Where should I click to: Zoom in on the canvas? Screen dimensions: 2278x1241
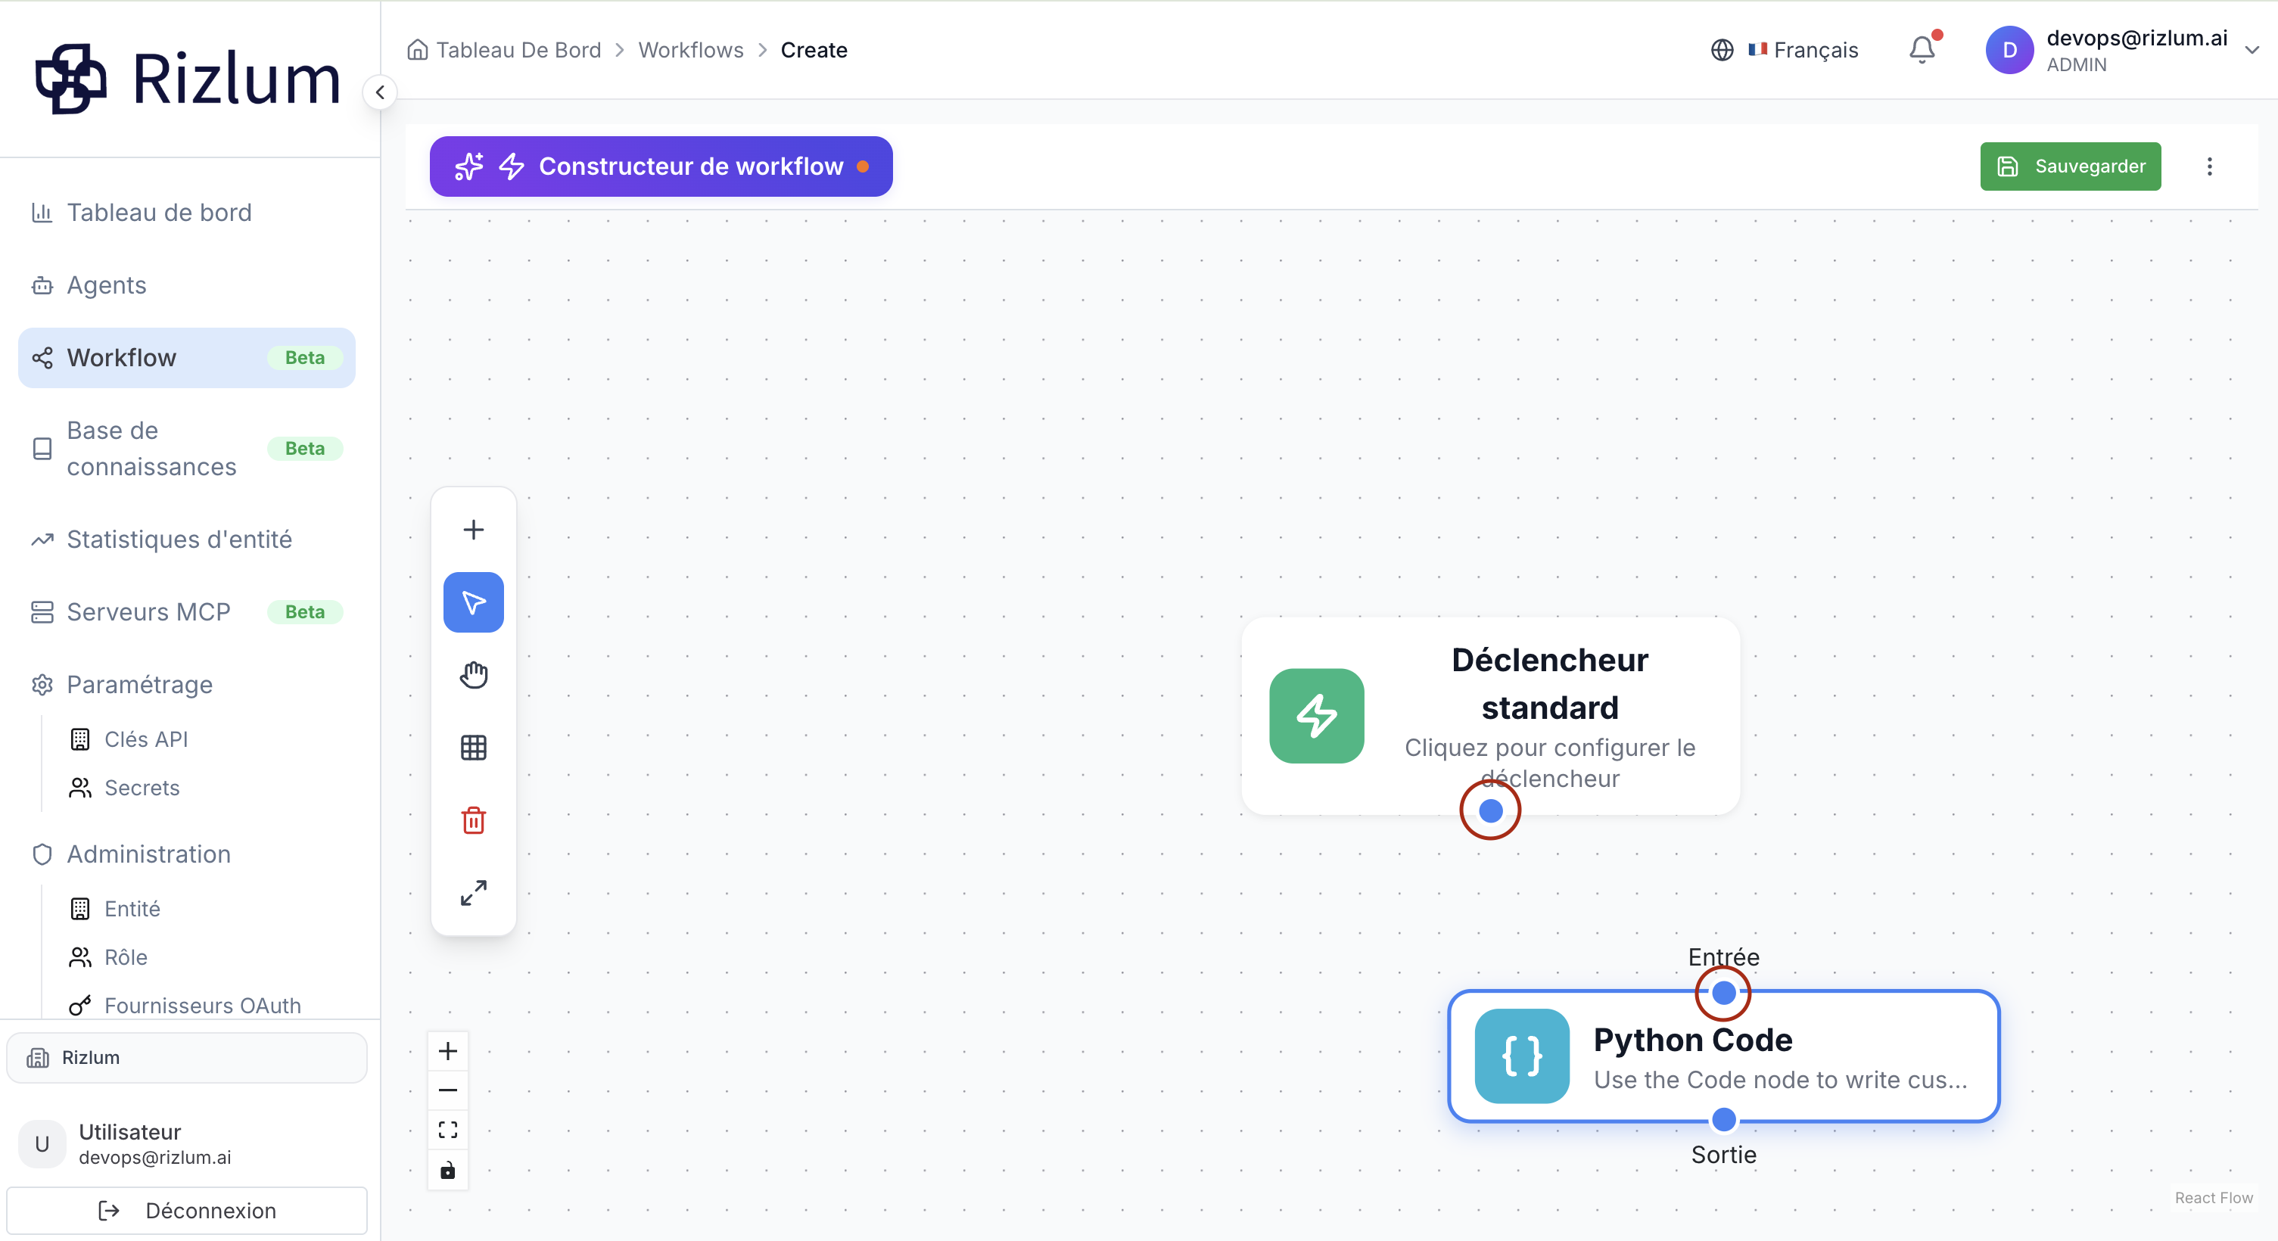[x=448, y=1051]
